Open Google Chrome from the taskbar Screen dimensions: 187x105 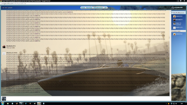point(39,104)
